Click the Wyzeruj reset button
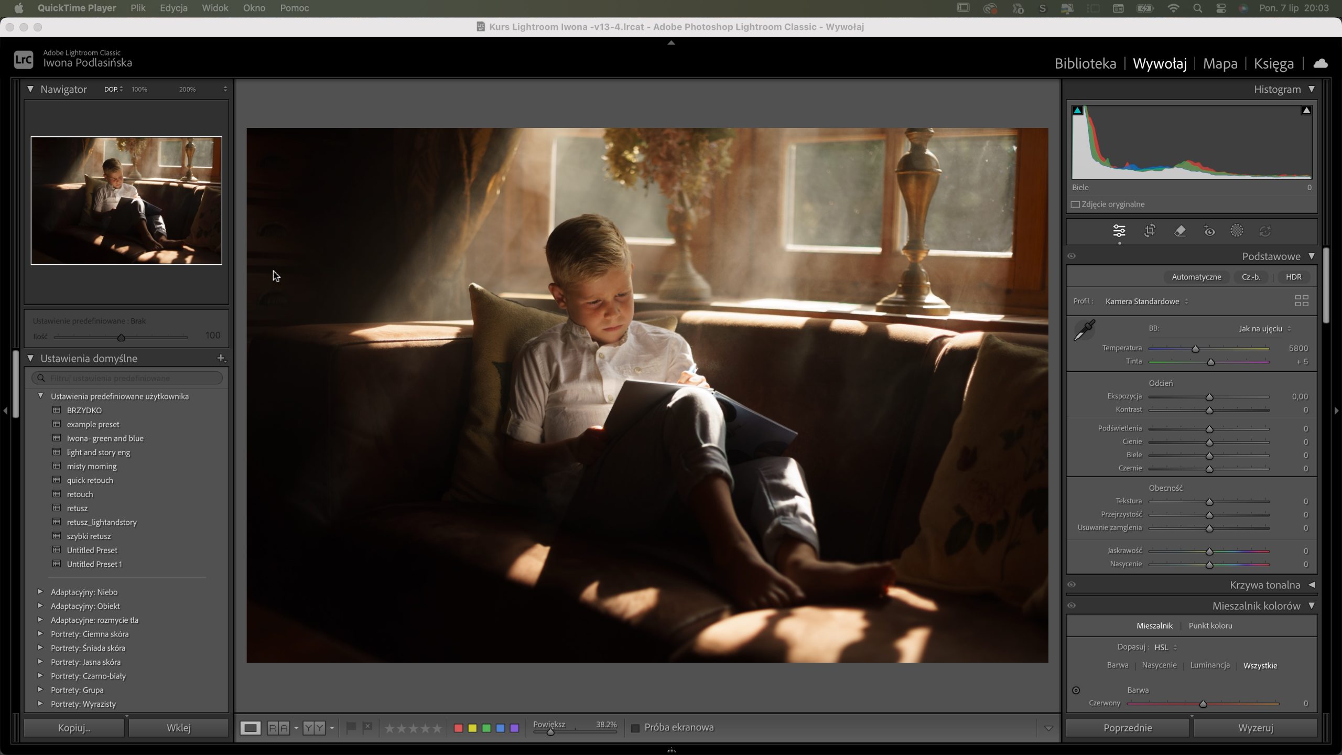 coord(1255,728)
